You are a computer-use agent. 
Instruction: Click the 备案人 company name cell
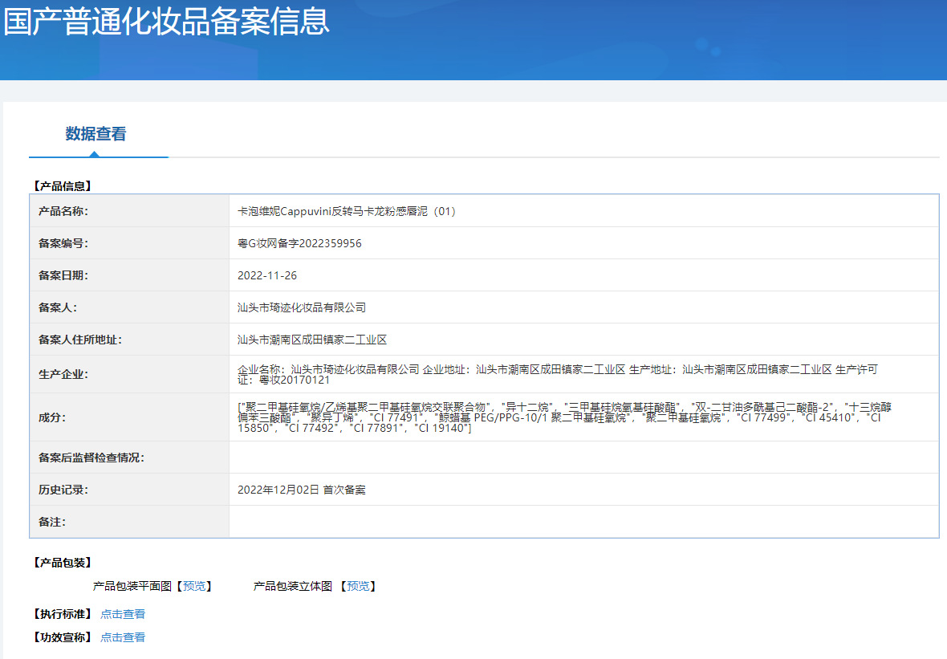click(x=583, y=307)
